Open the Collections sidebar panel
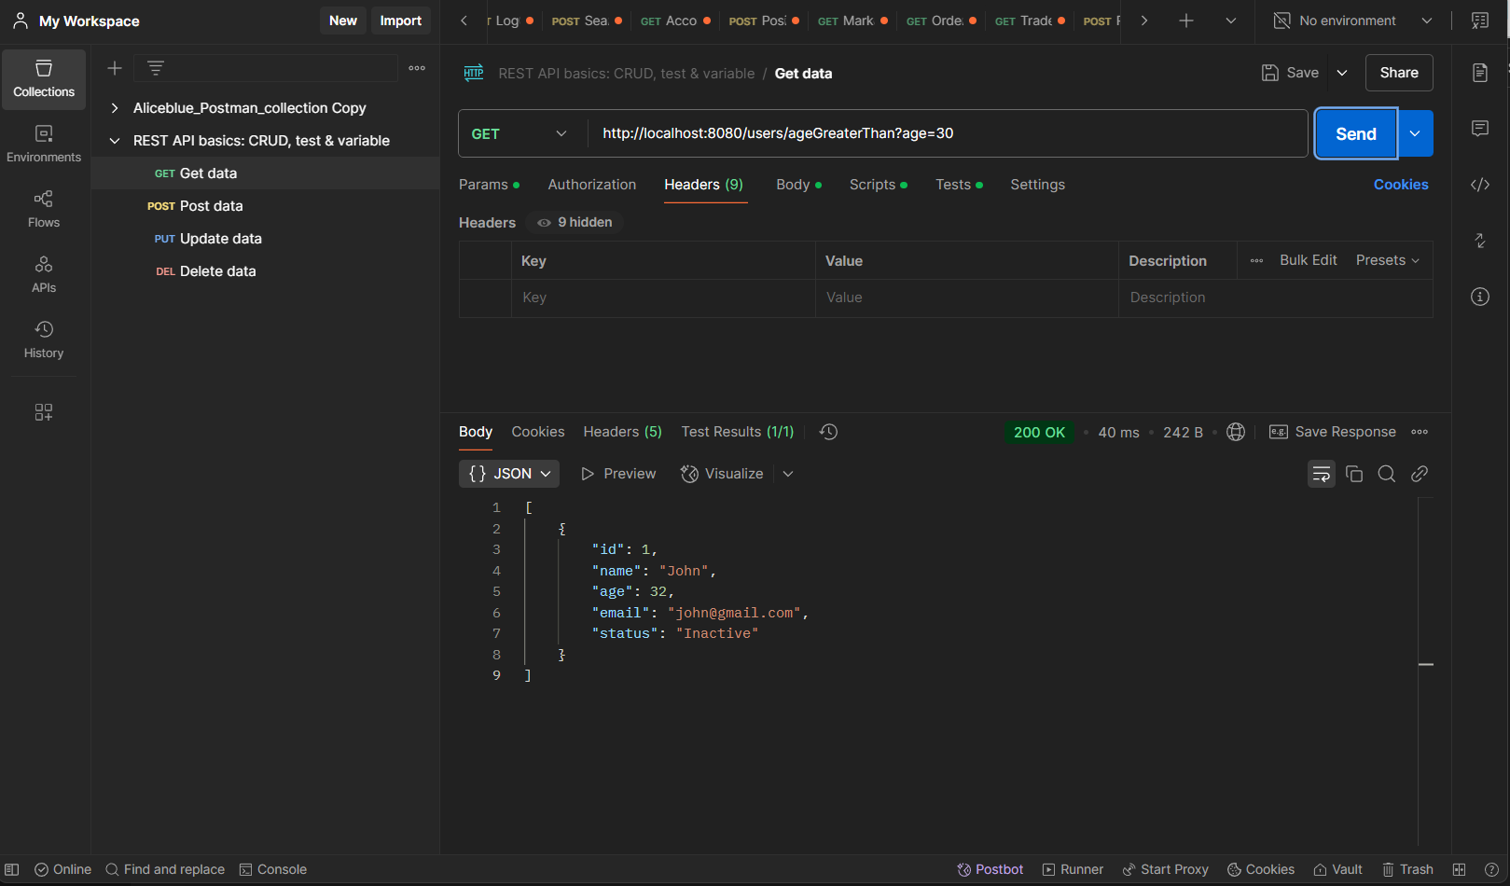Screen dimensions: 1510x886 click(44, 79)
